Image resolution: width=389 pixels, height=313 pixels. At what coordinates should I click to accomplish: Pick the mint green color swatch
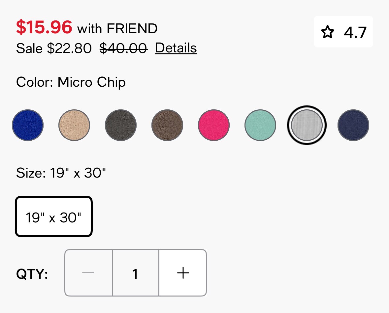260,125
